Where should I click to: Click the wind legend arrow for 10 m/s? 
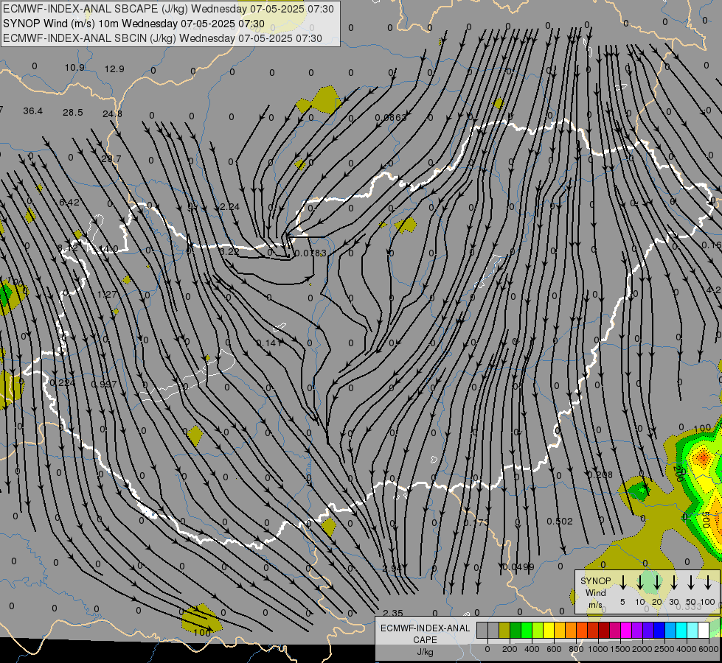[x=639, y=582]
